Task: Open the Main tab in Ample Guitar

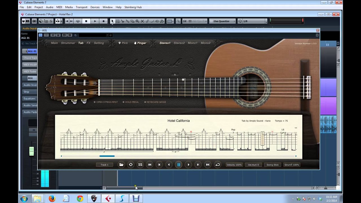Action: [54, 43]
